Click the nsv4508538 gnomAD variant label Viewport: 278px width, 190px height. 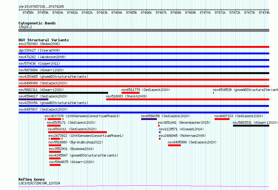click(x=246, y=90)
